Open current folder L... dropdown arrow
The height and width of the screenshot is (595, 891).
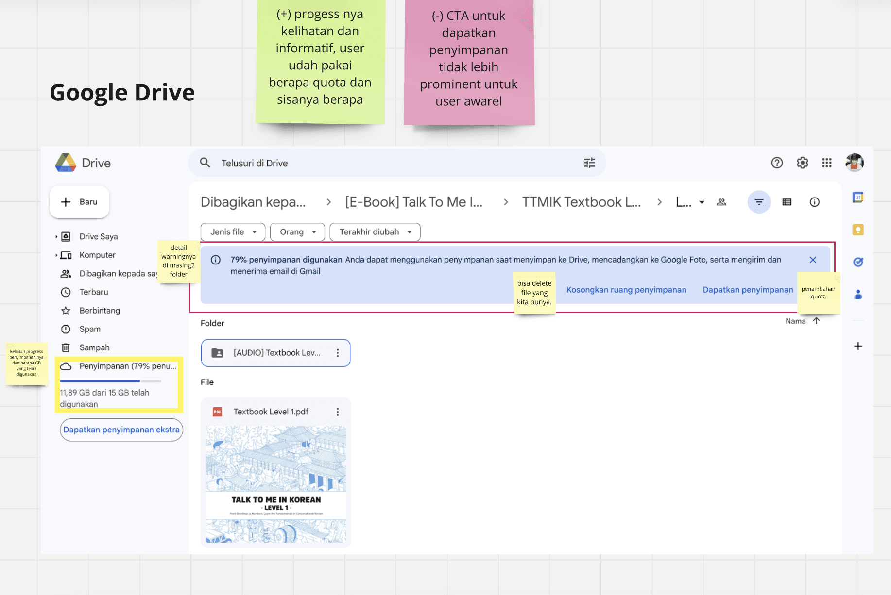[x=702, y=202]
